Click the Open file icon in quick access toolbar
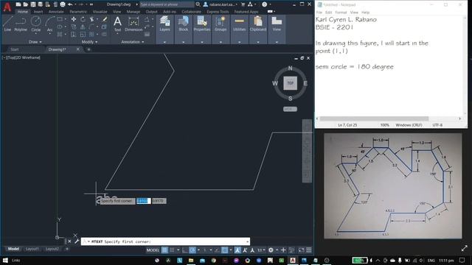Image resolution: width=472 pixels, height=265 pixels. tap(26, 4)
